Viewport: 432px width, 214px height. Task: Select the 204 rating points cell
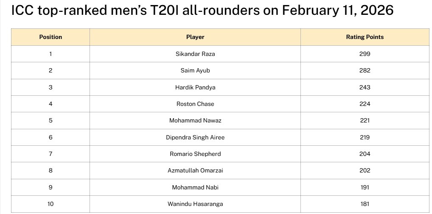[365, 154]
